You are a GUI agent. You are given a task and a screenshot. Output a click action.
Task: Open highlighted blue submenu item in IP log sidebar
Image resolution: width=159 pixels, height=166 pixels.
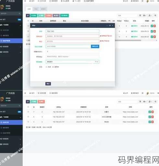(x=11, y=123)
